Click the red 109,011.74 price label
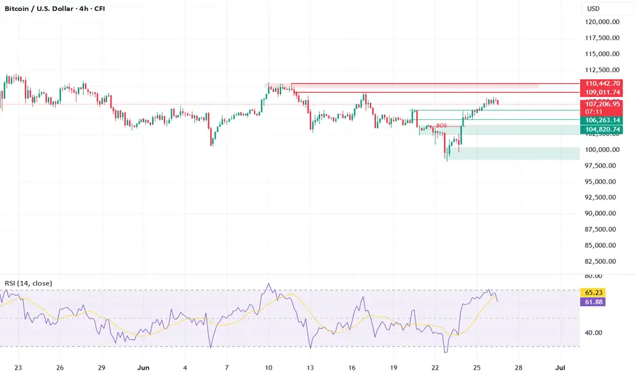636x375 pixels. point(602,93)
